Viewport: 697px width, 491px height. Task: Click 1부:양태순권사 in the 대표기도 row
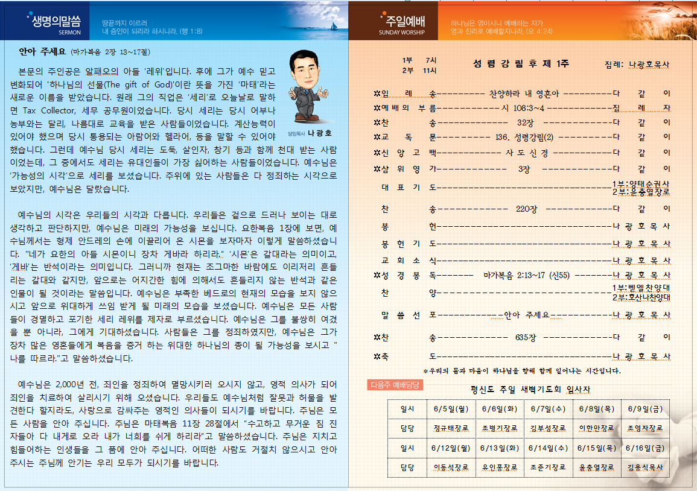tap(640, 184)
